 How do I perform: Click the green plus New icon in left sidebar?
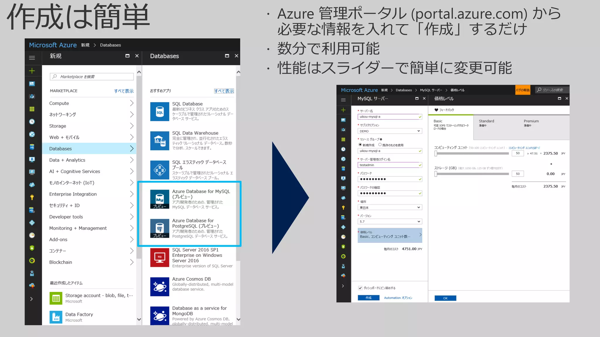[32, 71]
